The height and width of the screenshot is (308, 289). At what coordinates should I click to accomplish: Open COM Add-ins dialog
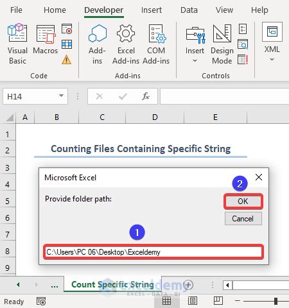coord(156,44)
